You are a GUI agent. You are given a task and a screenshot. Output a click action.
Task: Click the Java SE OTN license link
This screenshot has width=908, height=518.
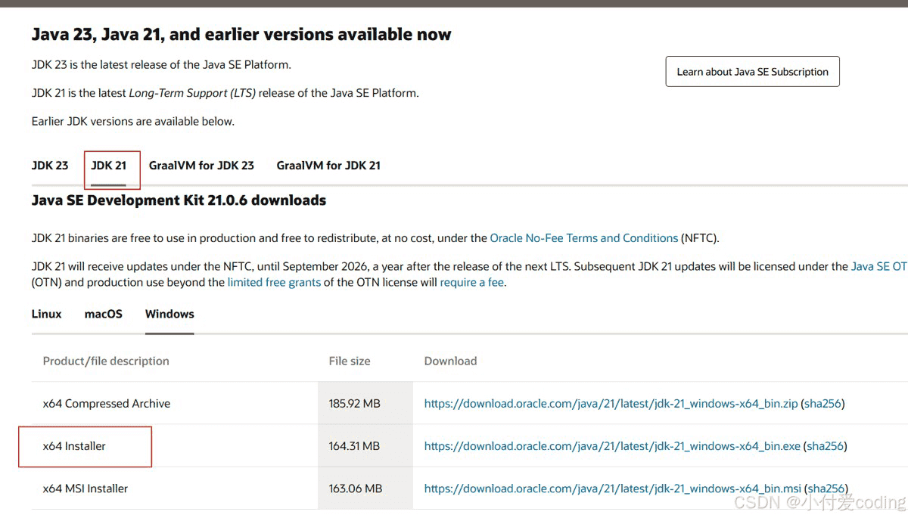(878, 267)
